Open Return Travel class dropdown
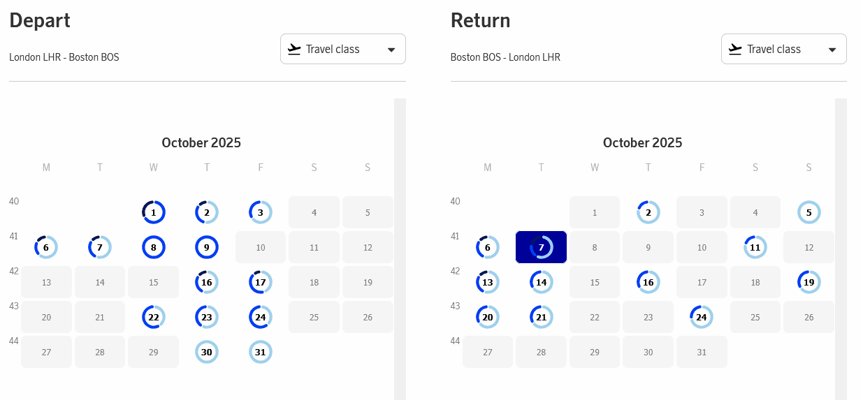The height and width of the screenshot is (400, 863). click(783, 50)
